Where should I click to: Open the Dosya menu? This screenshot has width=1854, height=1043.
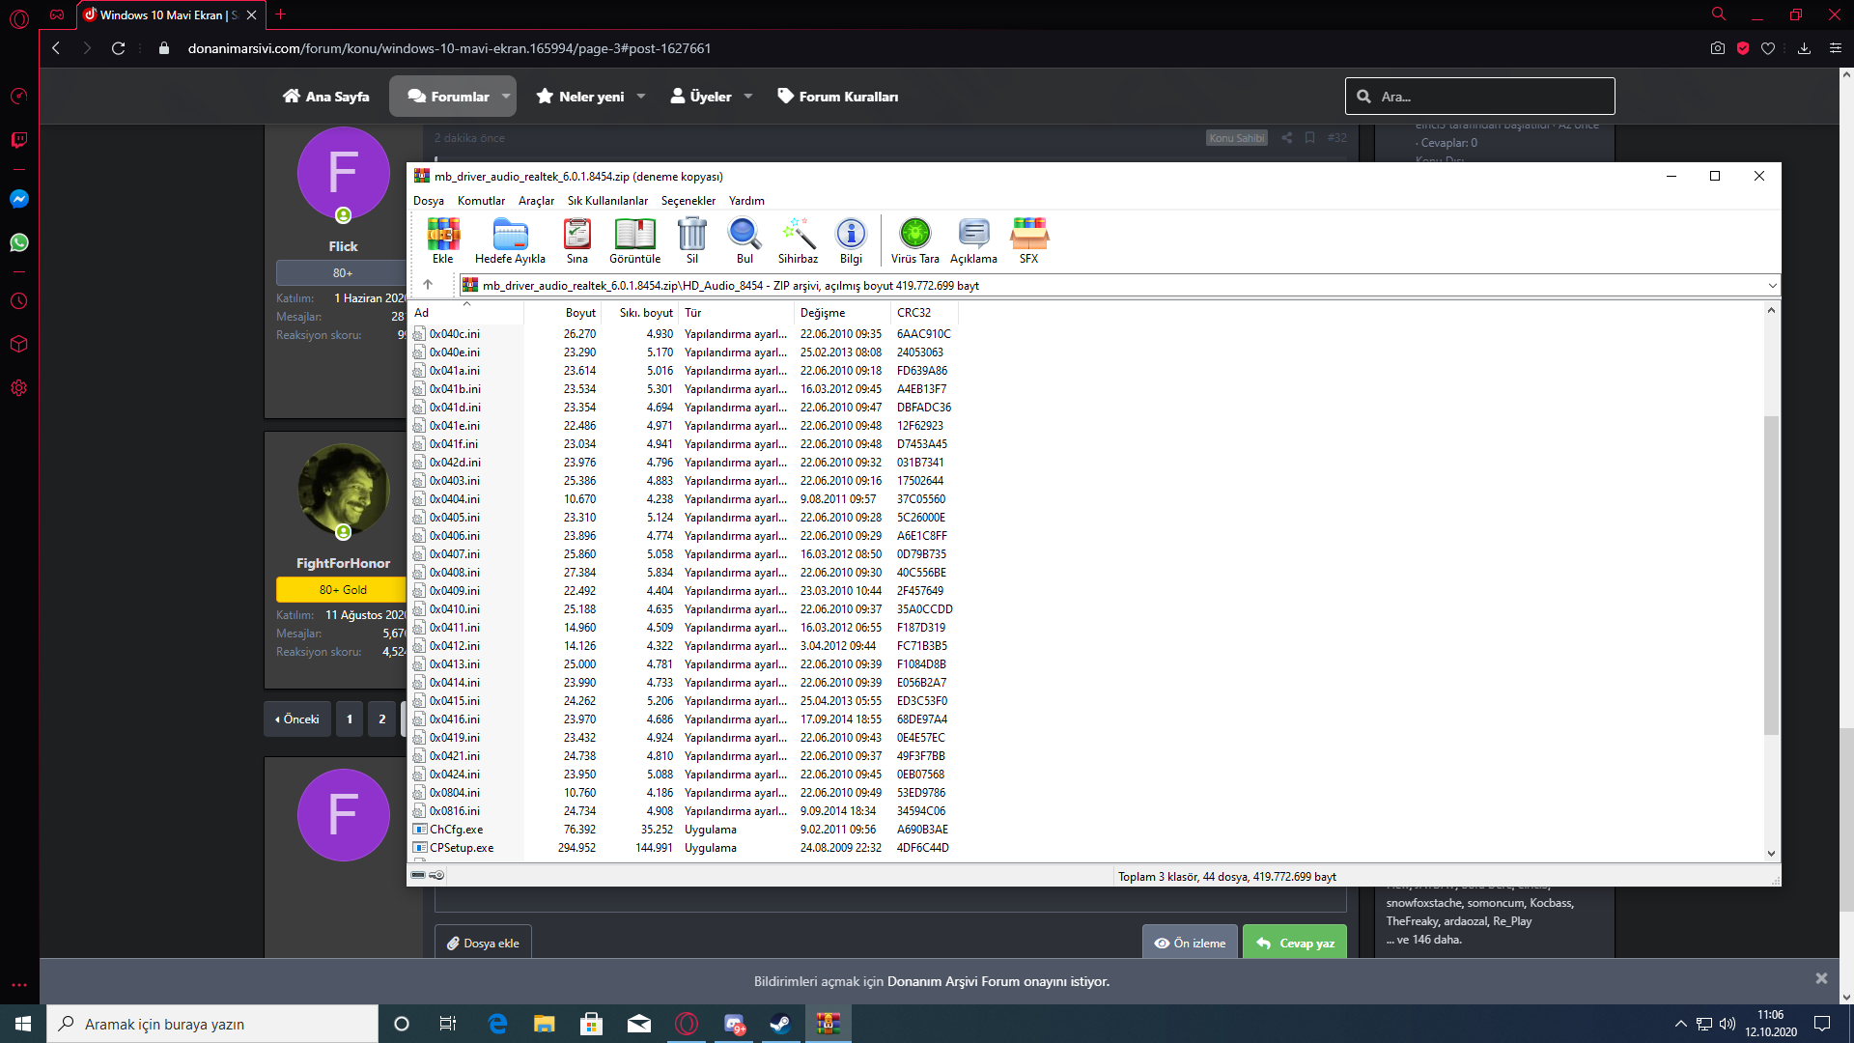pos(429,201)
